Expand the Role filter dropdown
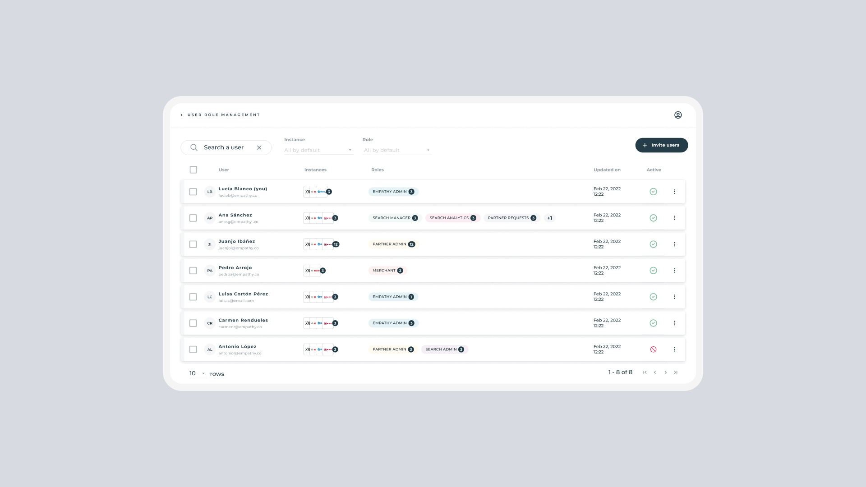The height and width of the screenshot is (487, 866). [x=396, y=150]
